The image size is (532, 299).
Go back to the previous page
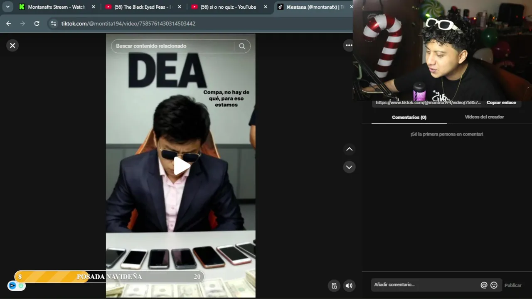[x=9, y=24]
